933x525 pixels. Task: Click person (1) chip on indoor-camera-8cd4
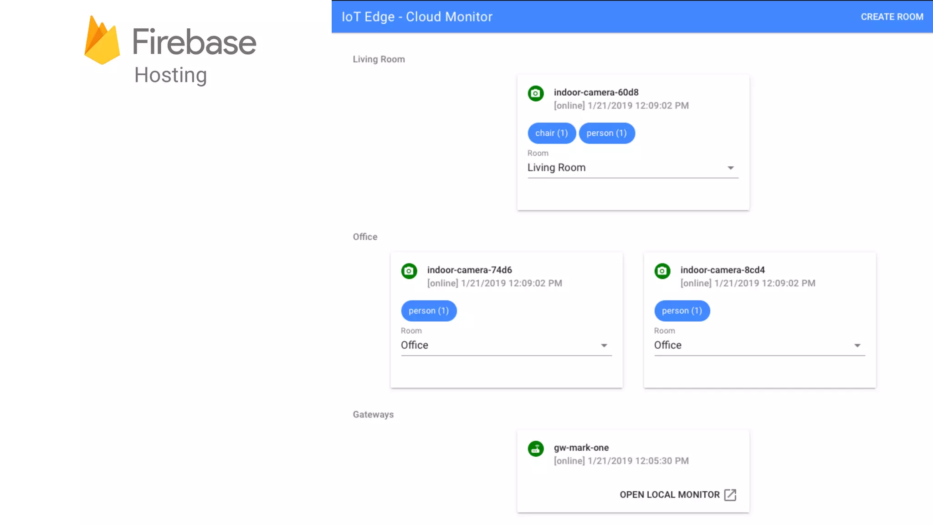coord(682,311)
